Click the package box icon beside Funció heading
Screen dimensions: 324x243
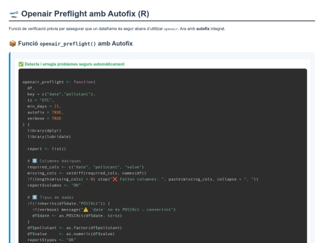click(x=13, y=44)
